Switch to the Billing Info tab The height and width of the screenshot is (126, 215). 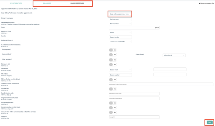tap(47, 3)
